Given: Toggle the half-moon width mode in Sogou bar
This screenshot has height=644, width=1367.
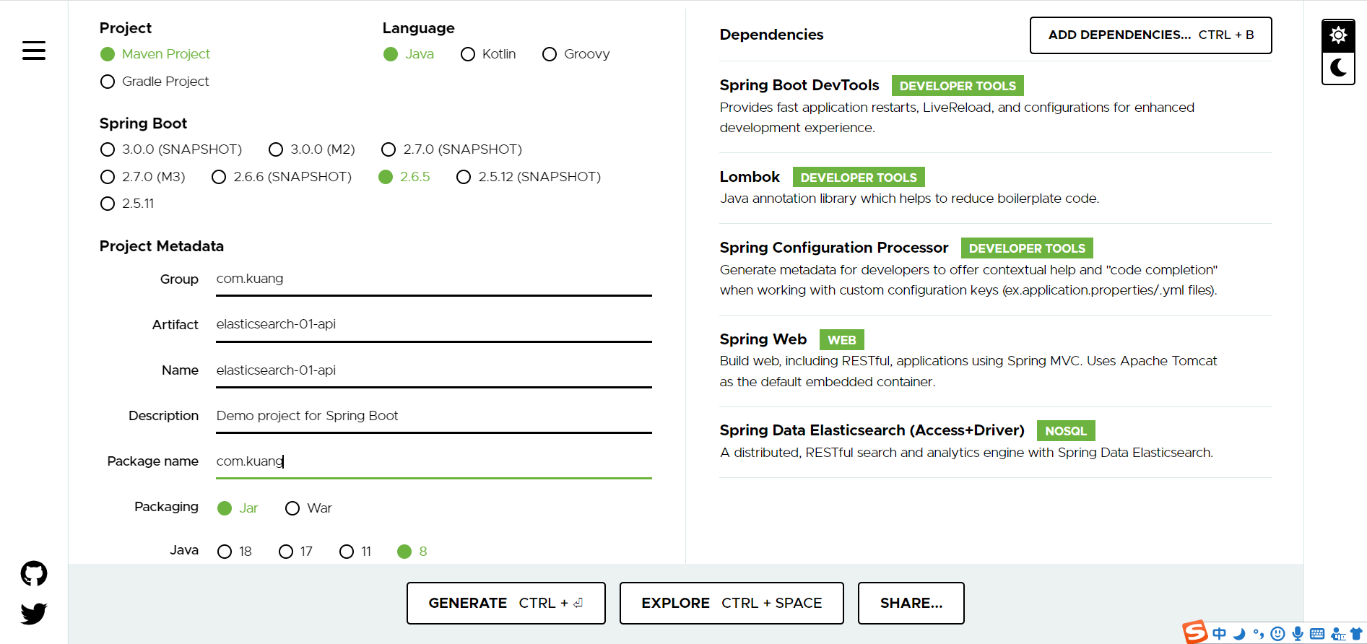Looking at the screenshot, I should pyautogui.click(x=1239, y=634).
